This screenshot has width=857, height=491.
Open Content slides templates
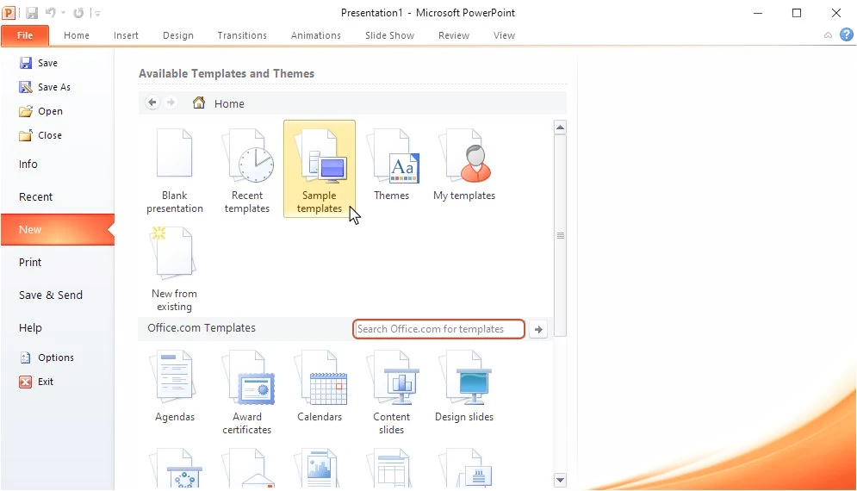tap(391, 393)
